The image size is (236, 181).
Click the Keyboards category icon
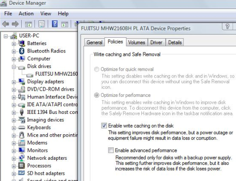pyautogui.click(x=22, y=128)
